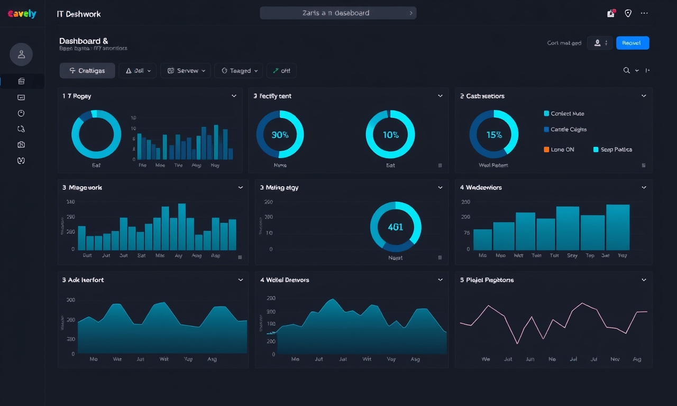Click the notifications icon in the top bar
The image size is (677, 406).
click(x=610, y=13)
